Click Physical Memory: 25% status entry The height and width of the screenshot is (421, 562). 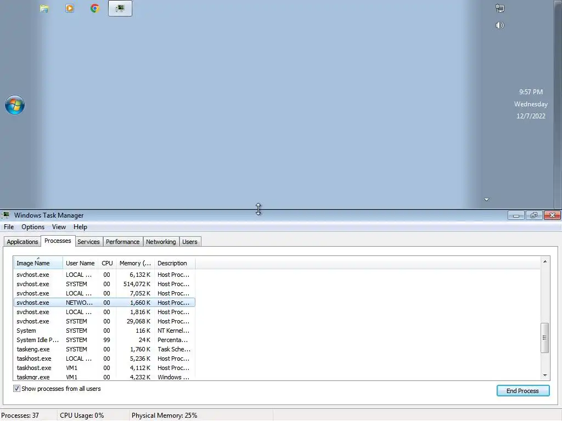(x=164, y=416)
